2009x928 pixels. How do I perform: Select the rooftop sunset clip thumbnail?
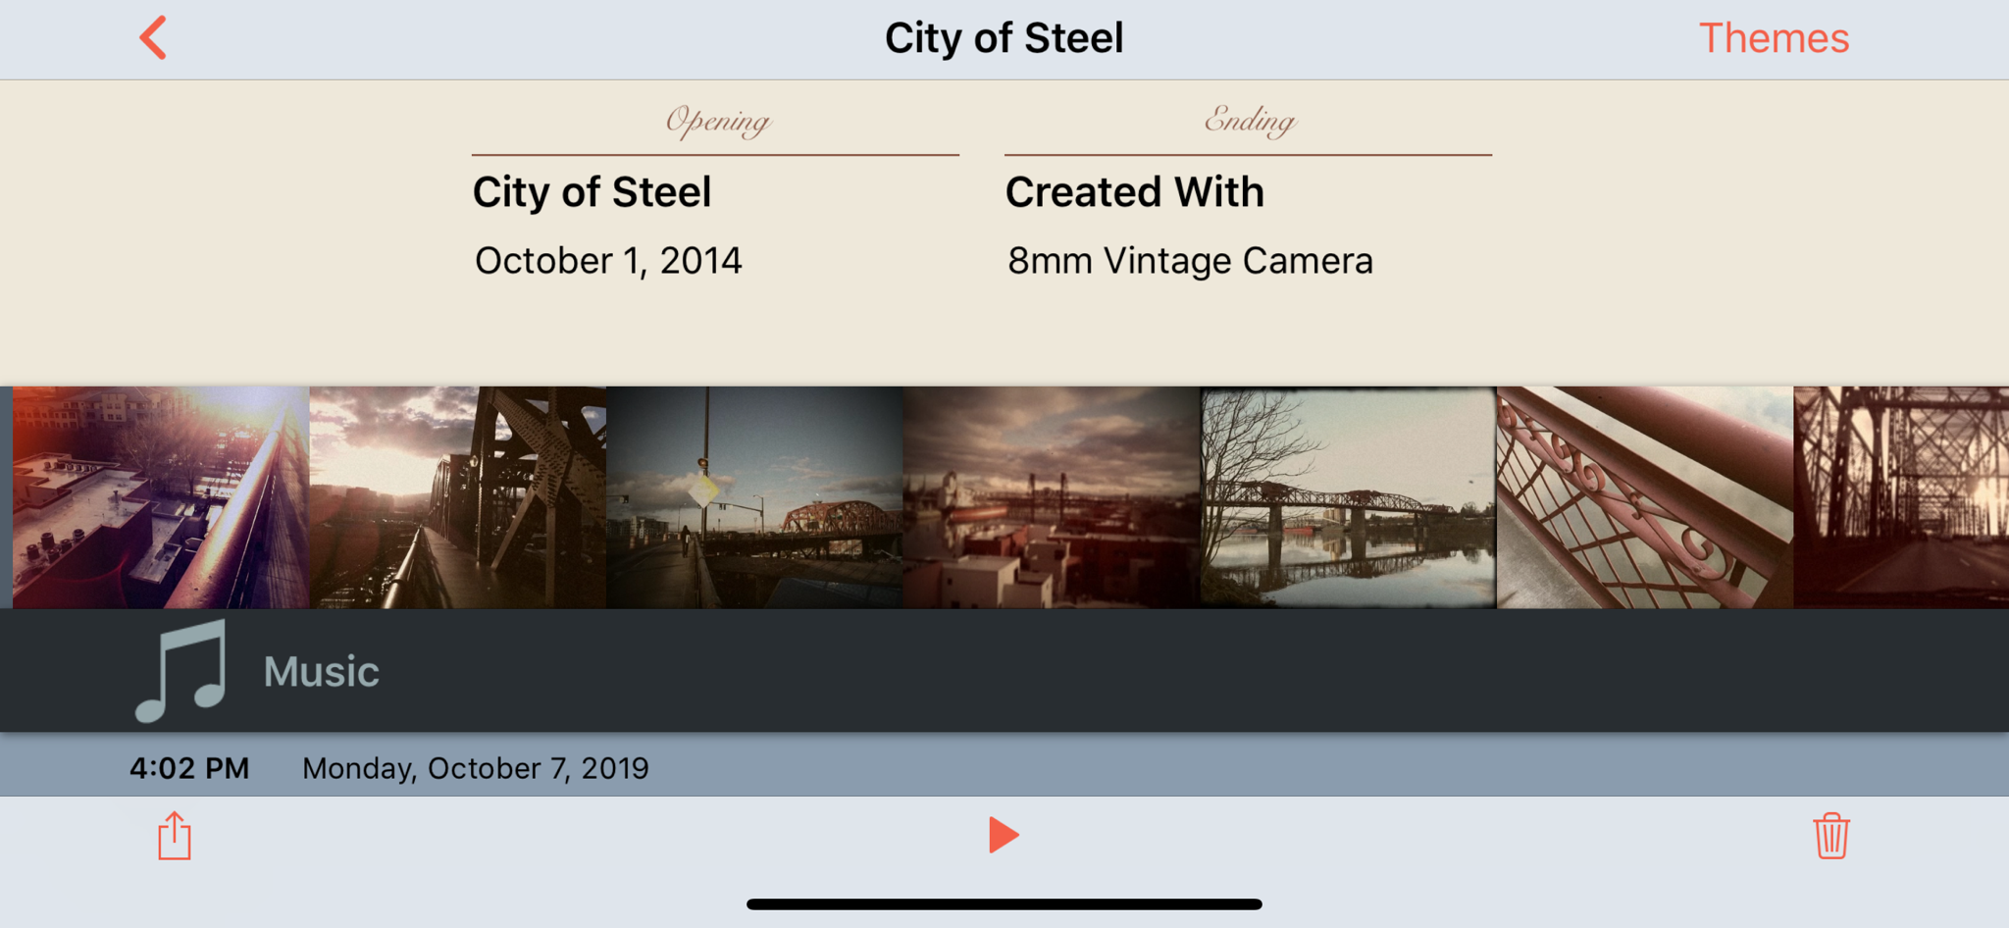tap(161, 497)
